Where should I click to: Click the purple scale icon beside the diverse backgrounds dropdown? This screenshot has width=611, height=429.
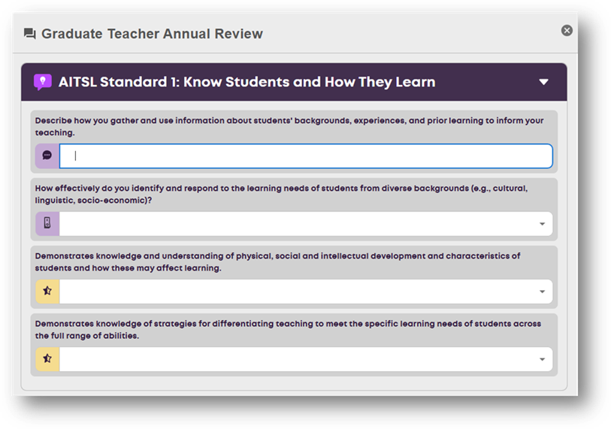(x=47, y=223)
